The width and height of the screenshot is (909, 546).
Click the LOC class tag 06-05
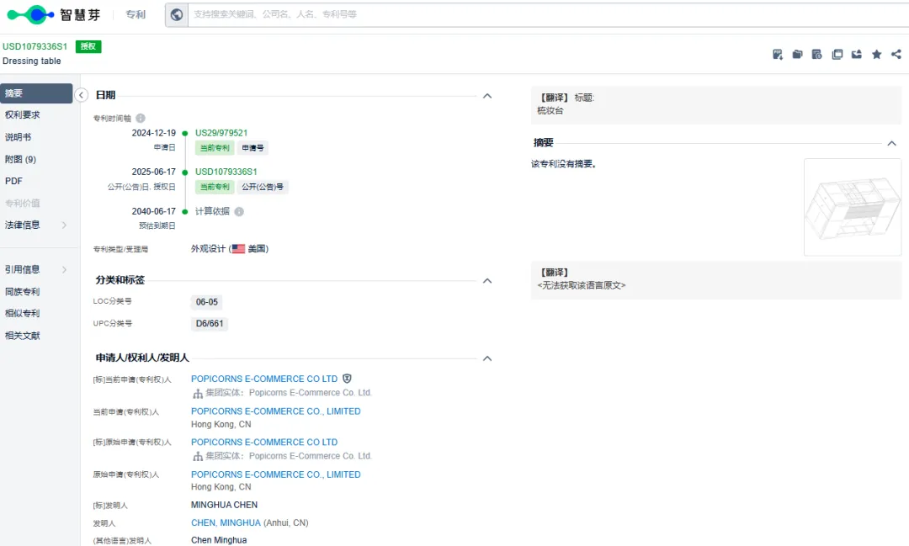[x=206, y=302]
